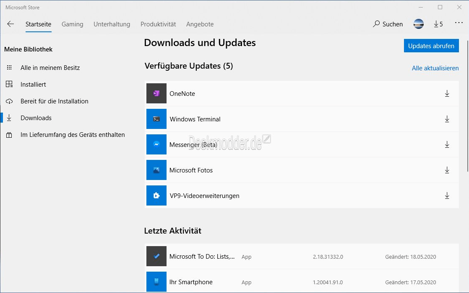The image size is (469, 293).
Task: Open the three-dot more menu
Action: point(459,23)
